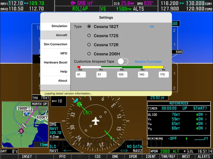
Task: Edit the Vs0 speed field showing 41
Action: [x=81, y=74]
